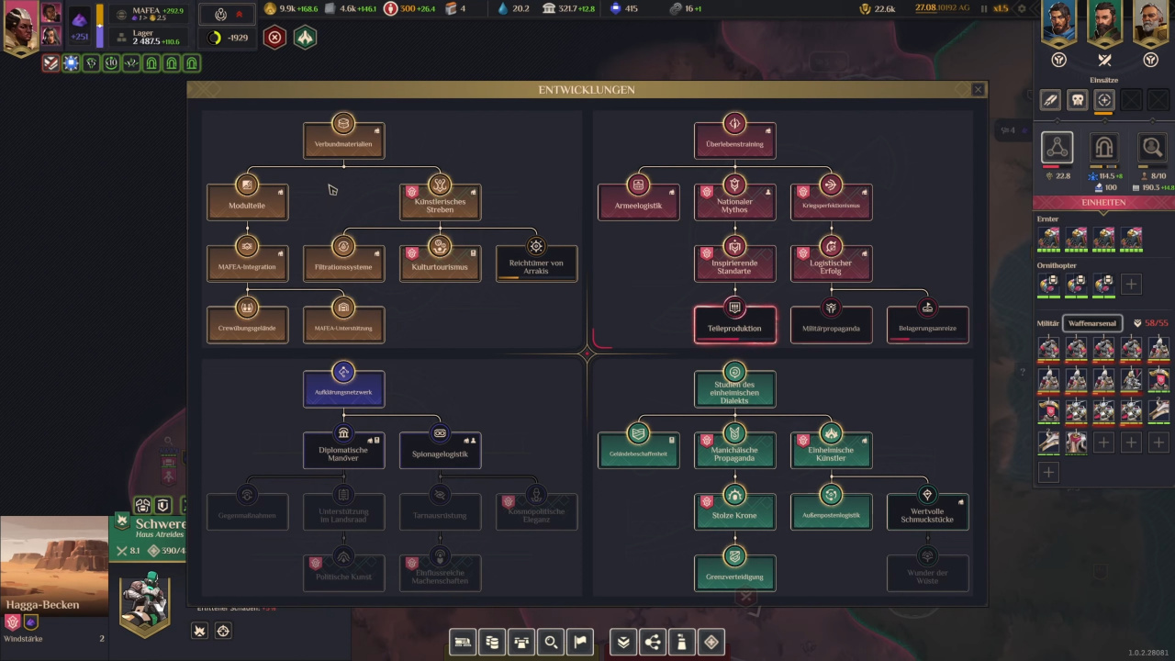Open the Hagga-Becken region thumbnail

pyautogui.click(x=54, y=566)
